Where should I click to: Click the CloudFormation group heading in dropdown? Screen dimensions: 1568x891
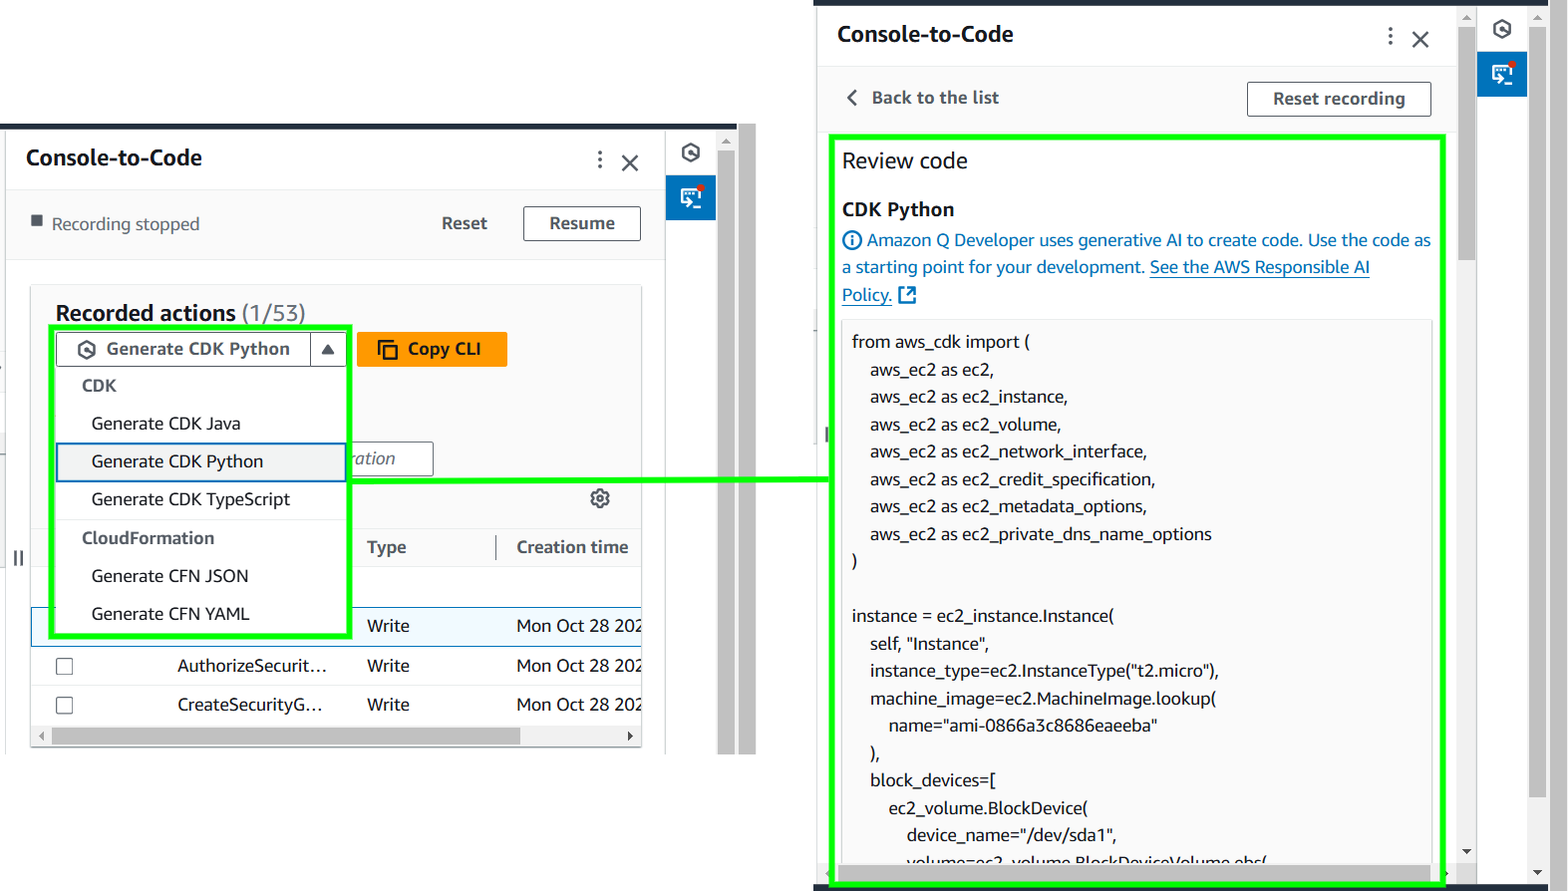[x=148, y=538]
